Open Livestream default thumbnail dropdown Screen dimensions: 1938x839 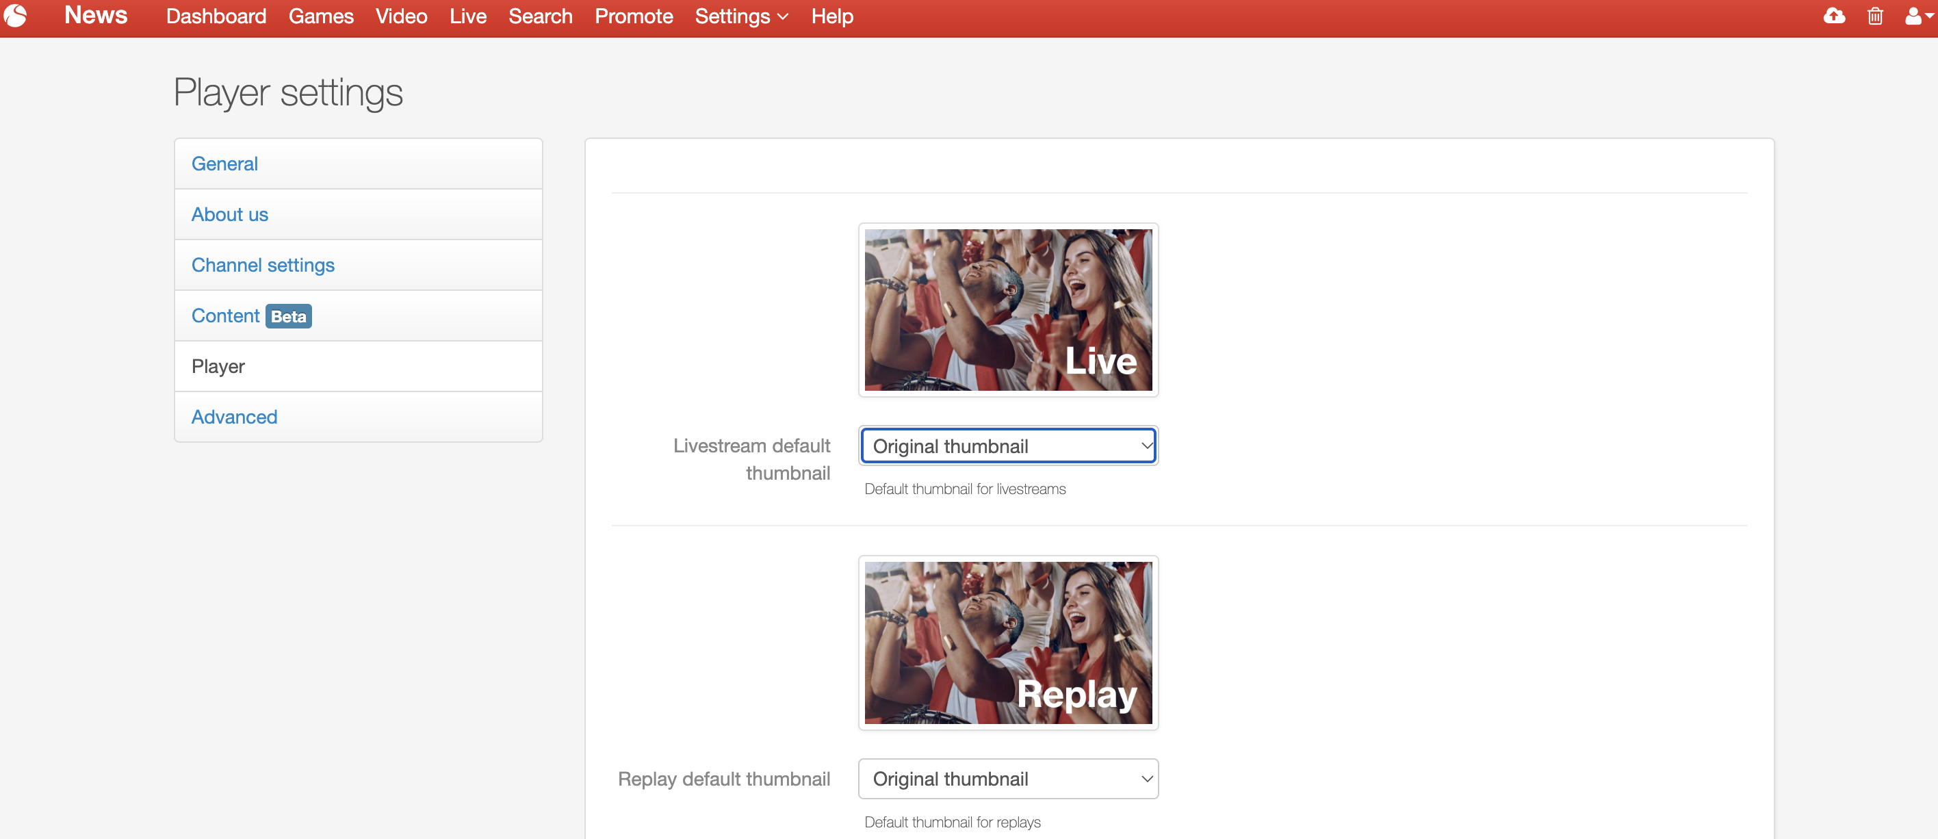(x=1007, y=446)
